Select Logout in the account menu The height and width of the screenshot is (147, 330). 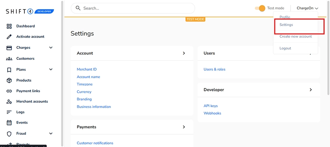click(x=285, y=48)
